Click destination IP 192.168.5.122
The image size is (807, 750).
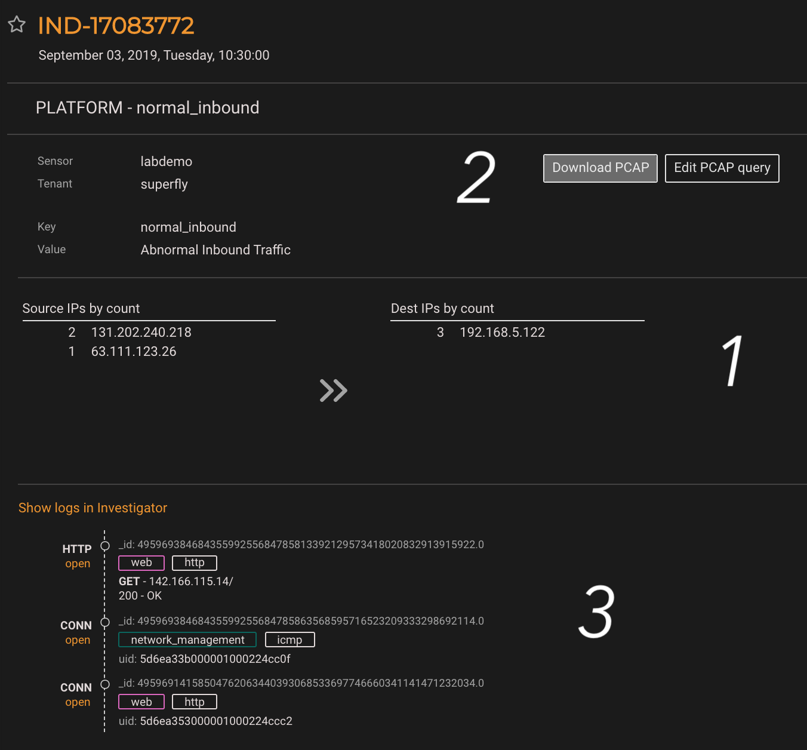502,332
